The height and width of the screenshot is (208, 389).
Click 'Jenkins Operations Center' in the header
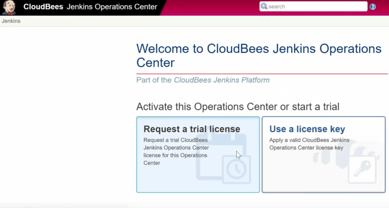point(112,7)
